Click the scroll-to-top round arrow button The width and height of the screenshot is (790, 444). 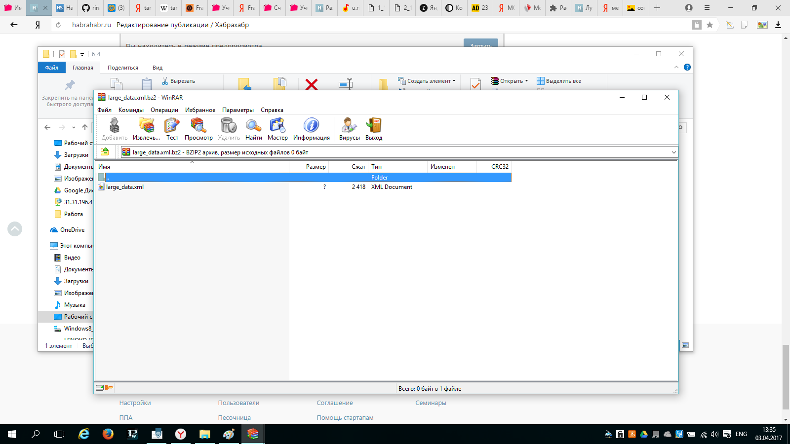[15, 229]
